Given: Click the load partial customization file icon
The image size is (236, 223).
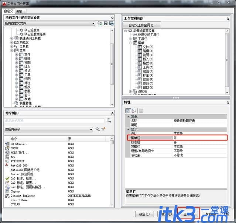Looking at the screenshot, I should pyautogui.click(x=100, y=23).
